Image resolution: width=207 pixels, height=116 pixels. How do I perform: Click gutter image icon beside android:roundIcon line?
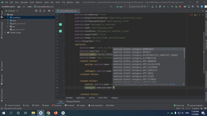point(60,31)
